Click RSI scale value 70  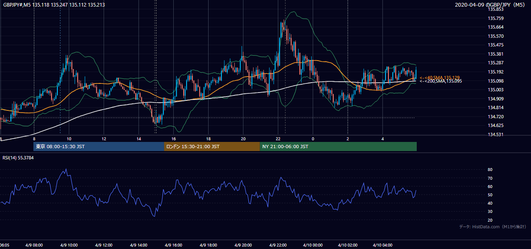pyautogui.click(x=490, y=178)
